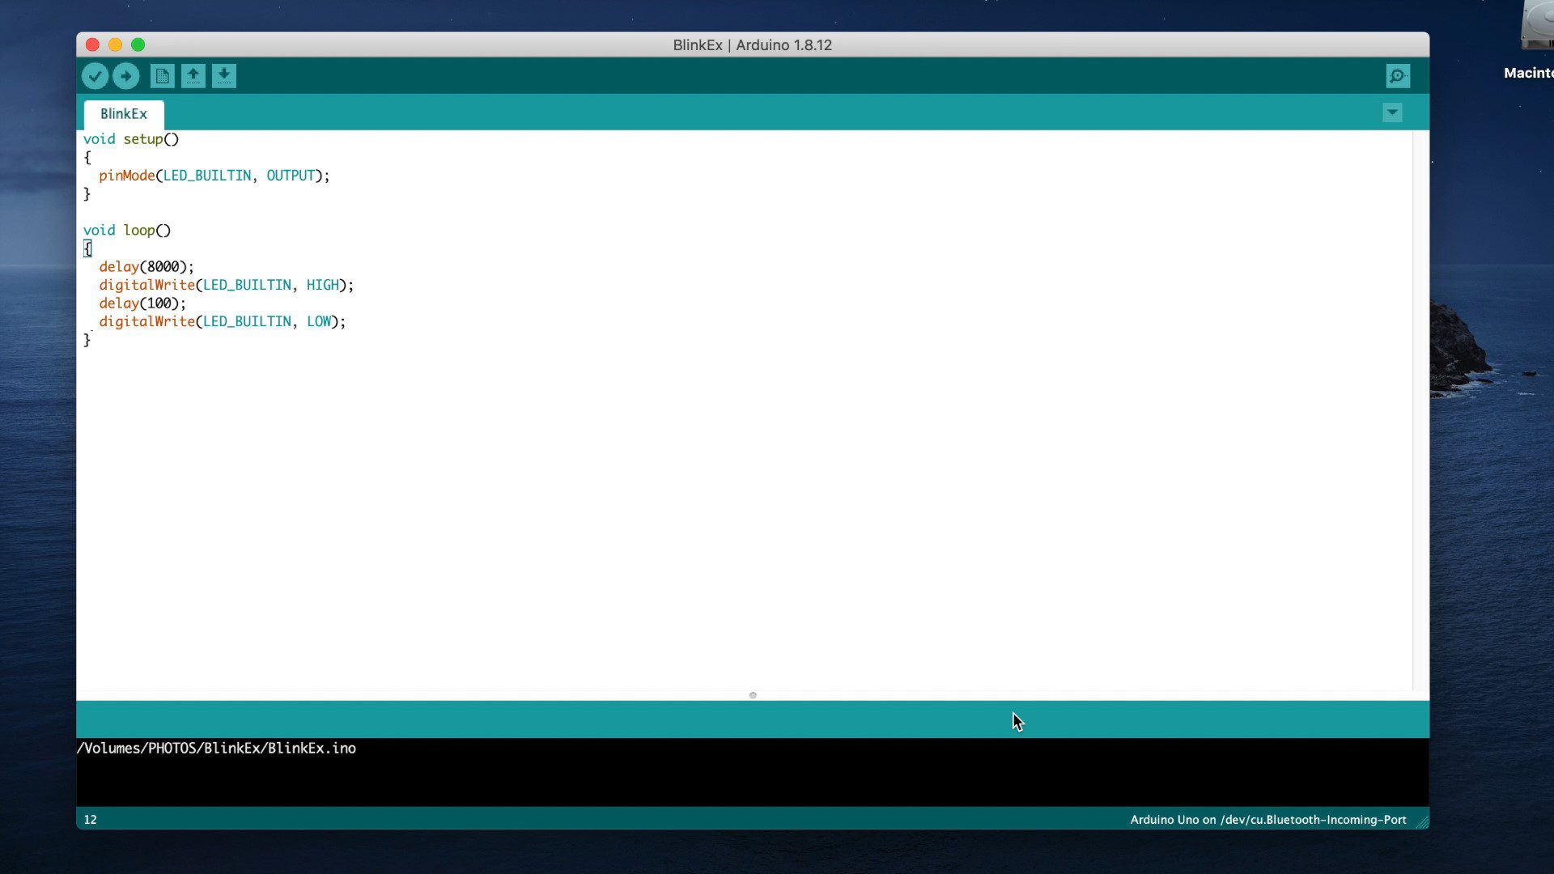Click the Upload arrow button
The height and width of the screenshot is (874, 1554).
point(125,76)
